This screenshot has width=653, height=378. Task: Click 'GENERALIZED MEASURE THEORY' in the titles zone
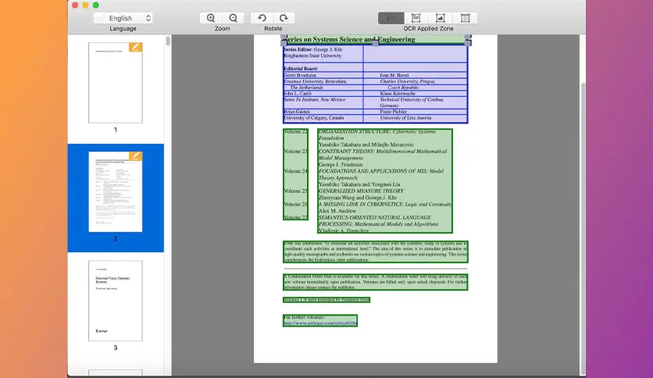pyautogui.click(x=361, y=191)
